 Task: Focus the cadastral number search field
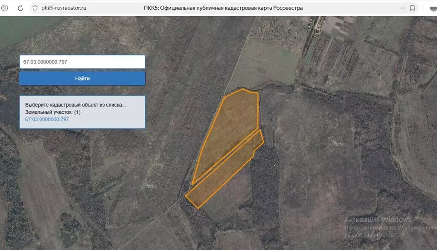(x=82, y=62)
